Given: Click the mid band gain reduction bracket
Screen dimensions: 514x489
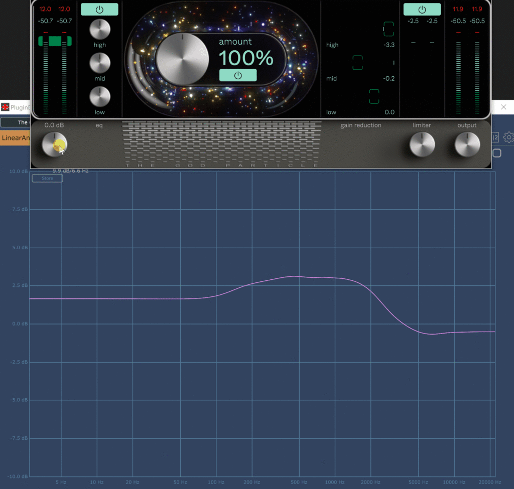Looking at the screenshot, I should point(357,63).
